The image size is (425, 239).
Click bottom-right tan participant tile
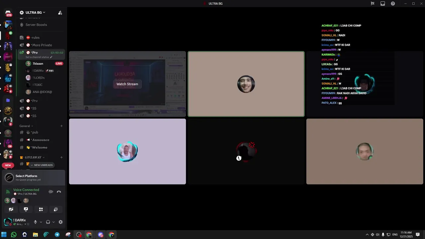365,151
